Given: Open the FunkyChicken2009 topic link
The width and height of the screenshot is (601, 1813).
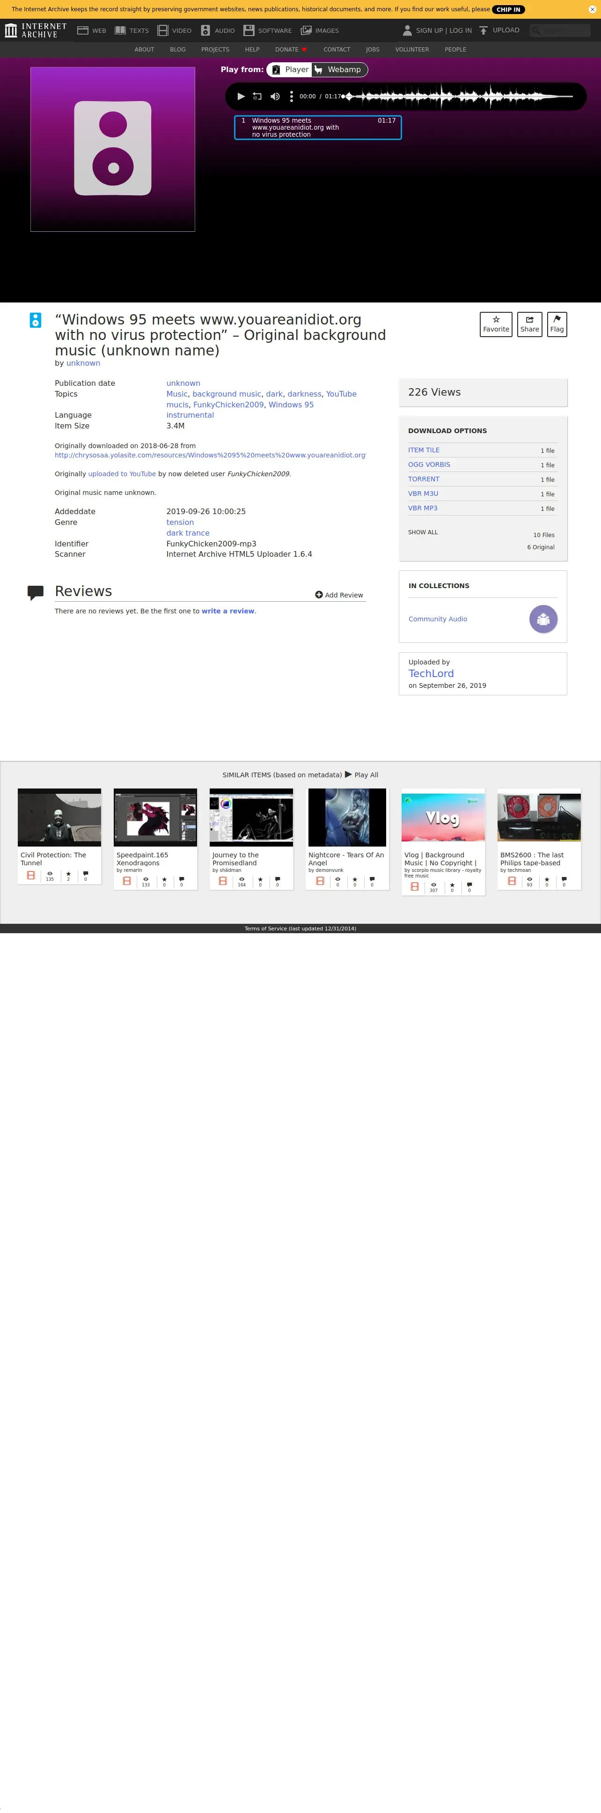Looking at the screenshot, I should pos(228,405).
